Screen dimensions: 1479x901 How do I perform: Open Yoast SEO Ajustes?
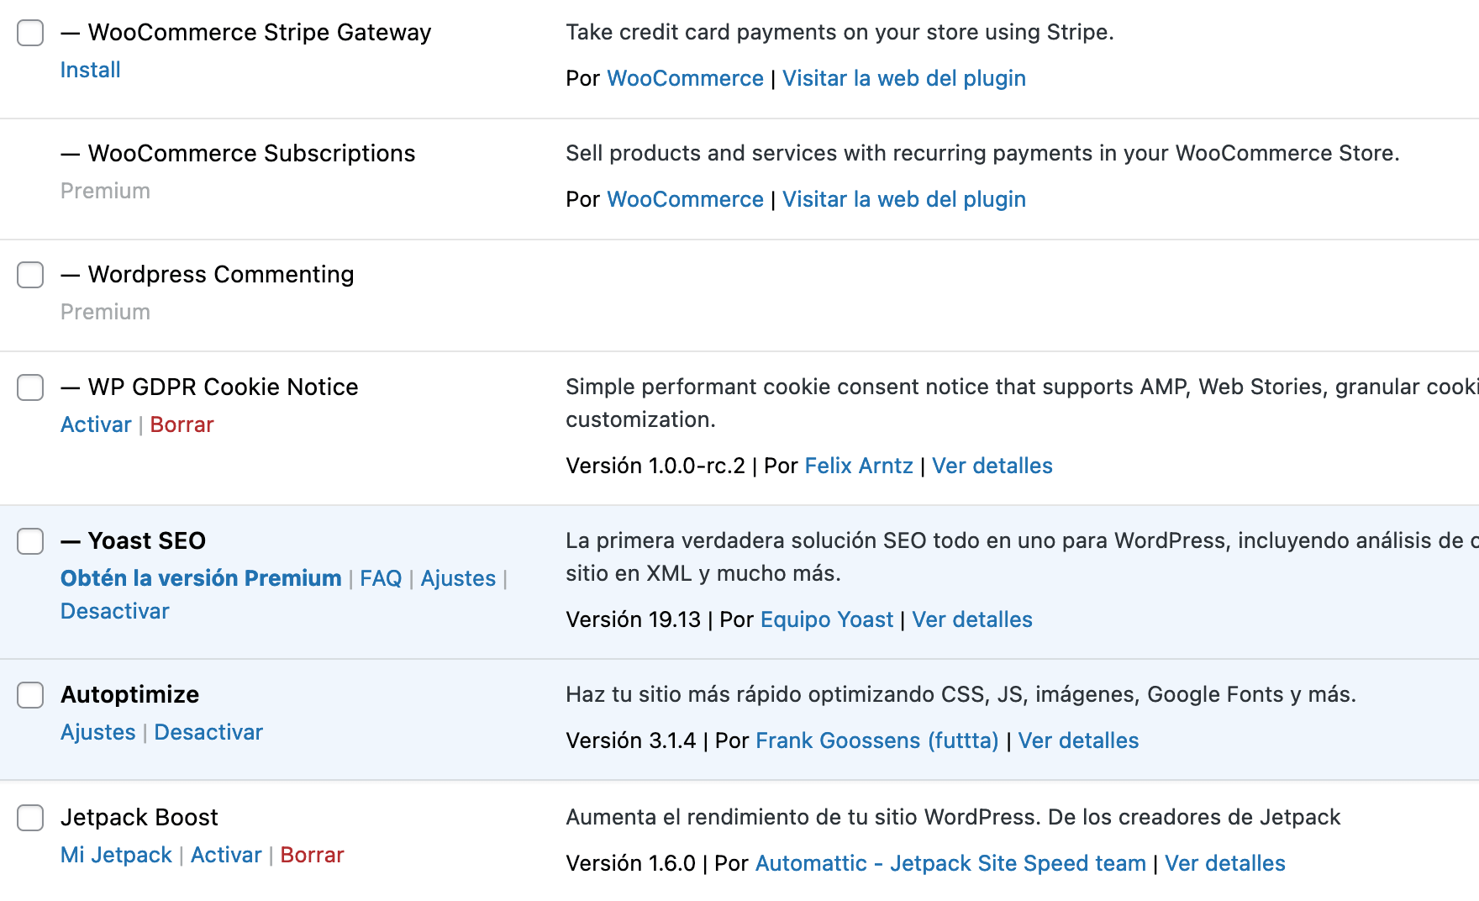(x=458, y=578)
